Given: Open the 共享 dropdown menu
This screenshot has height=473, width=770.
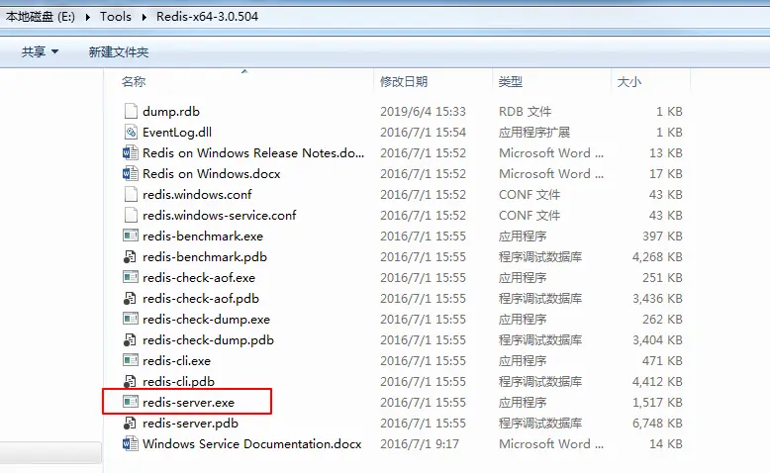Looking at the screenshot, I should pos(40,51).
